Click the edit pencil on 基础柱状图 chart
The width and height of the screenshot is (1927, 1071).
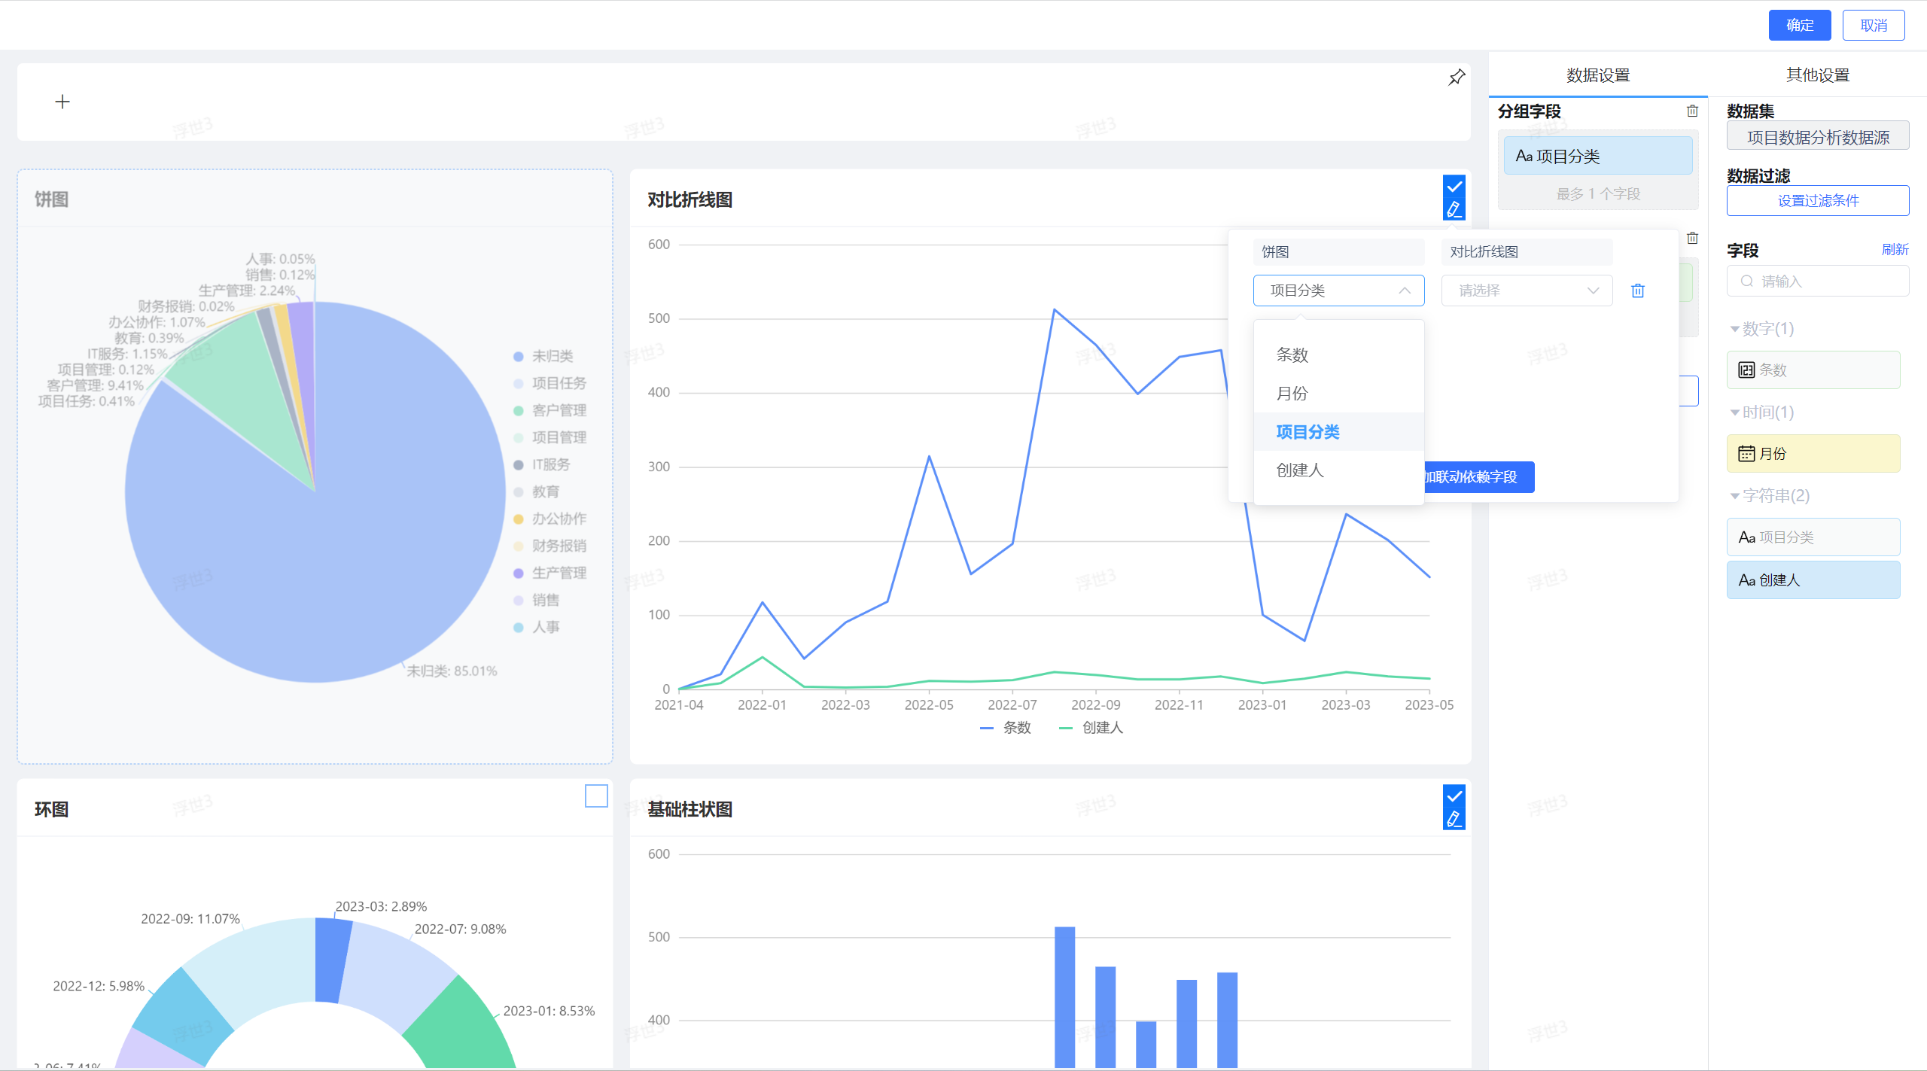coord(1454,819)
